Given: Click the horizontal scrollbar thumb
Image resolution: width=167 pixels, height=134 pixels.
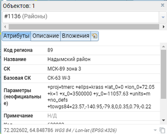Looking at the screenshot, I should [x=84, y=27].
